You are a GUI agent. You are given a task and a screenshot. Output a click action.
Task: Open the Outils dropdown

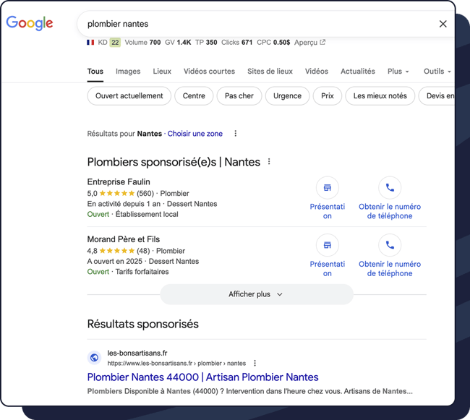point(437,72)
